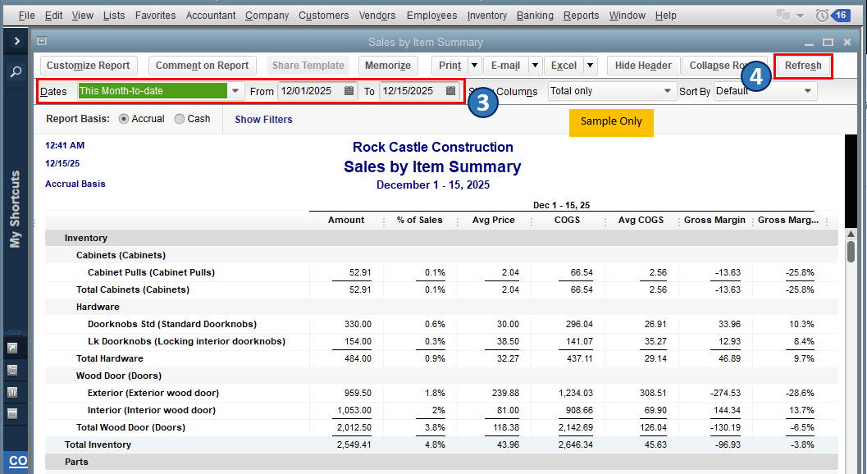867x474 pixels.
Task: Click the 'Interior (Interior wood door)' row label
Action: pos(152,410)
